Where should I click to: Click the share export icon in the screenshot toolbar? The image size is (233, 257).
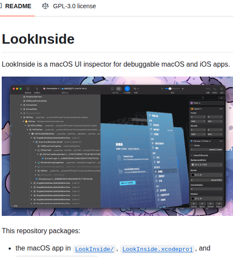[x=222, y=89]
